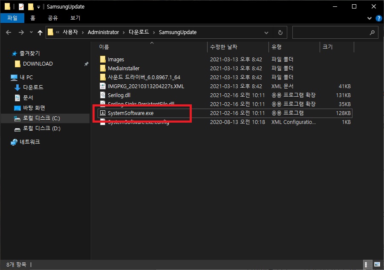
Task: Expand the address bar history dropdown
Action: 266,32
